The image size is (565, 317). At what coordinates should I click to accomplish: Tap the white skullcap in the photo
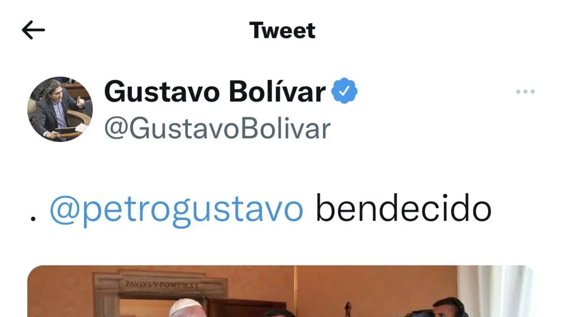(186, 307)
